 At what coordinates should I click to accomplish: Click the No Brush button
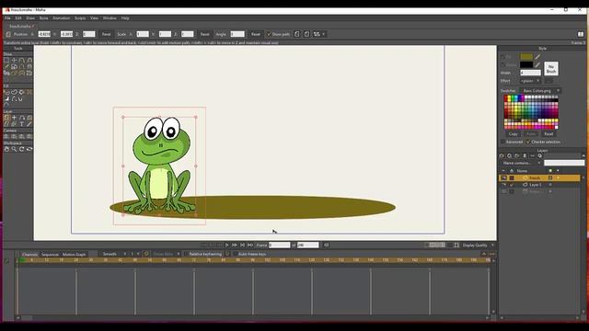[551, 69]
